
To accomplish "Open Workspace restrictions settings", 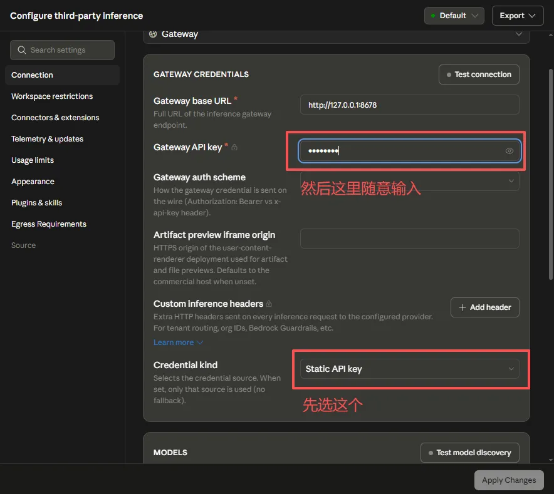I will click(x=52, y=96).
